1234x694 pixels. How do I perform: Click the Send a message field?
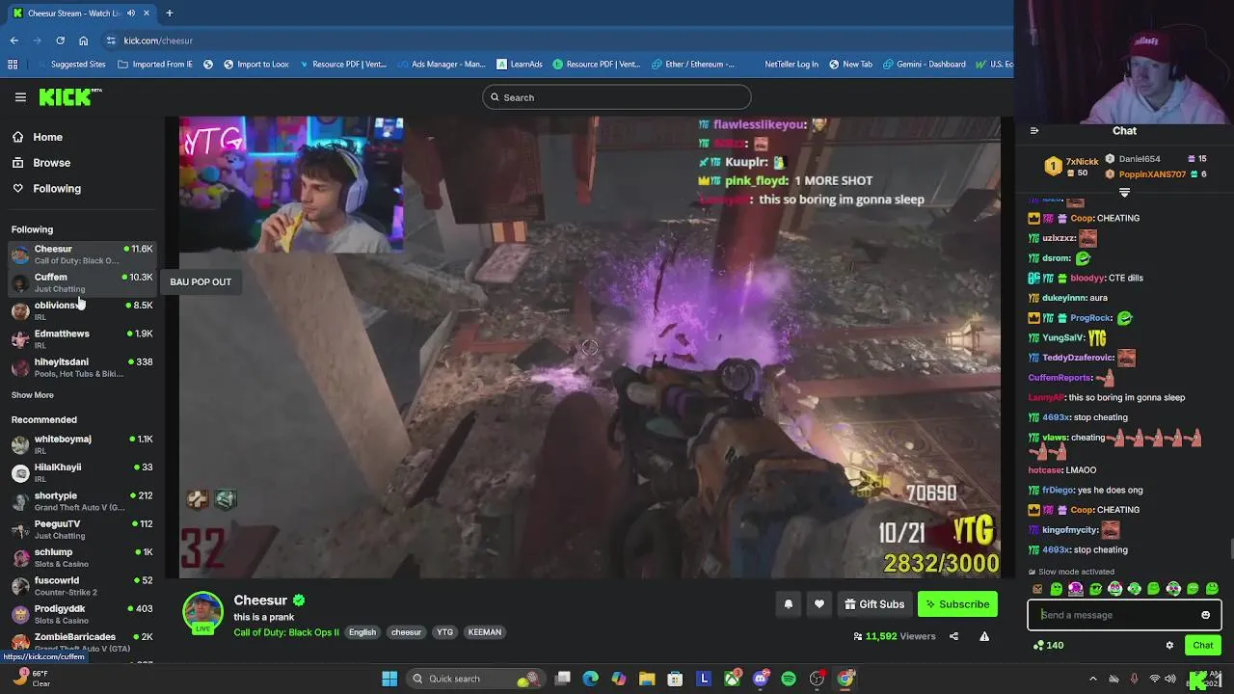pos(1124,615)
